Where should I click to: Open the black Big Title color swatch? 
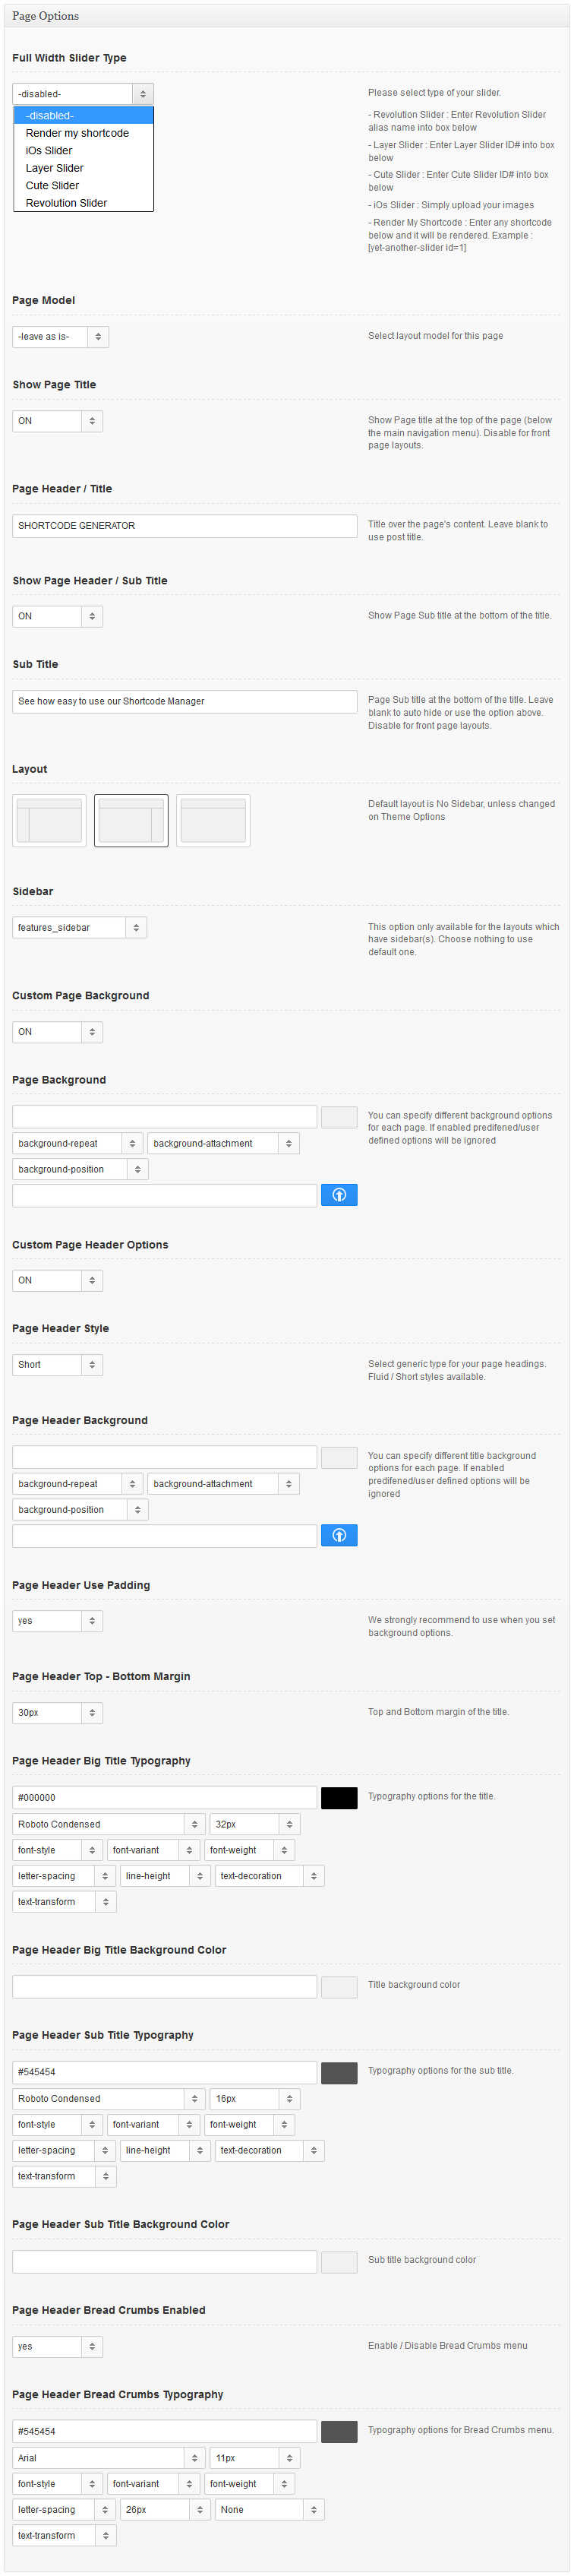338,1797
